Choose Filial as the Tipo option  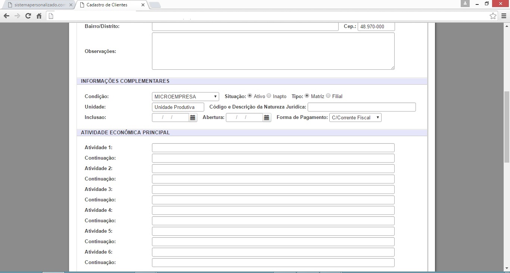click(x=328, y=96)
